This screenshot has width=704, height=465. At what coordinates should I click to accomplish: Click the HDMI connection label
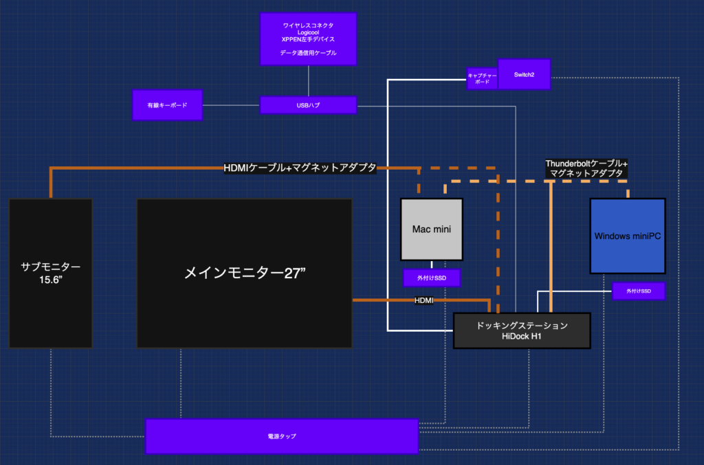coord(424,299)
